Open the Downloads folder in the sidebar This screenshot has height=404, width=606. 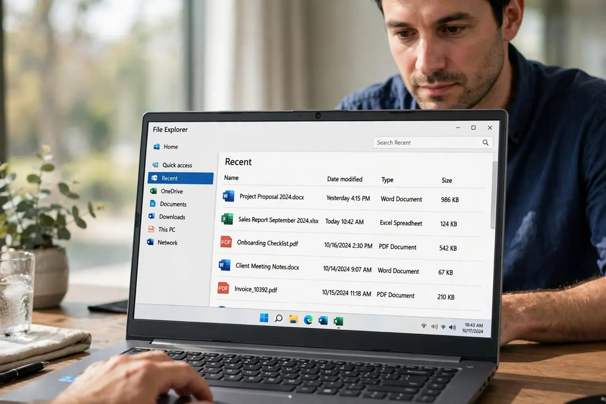[167, 217]
